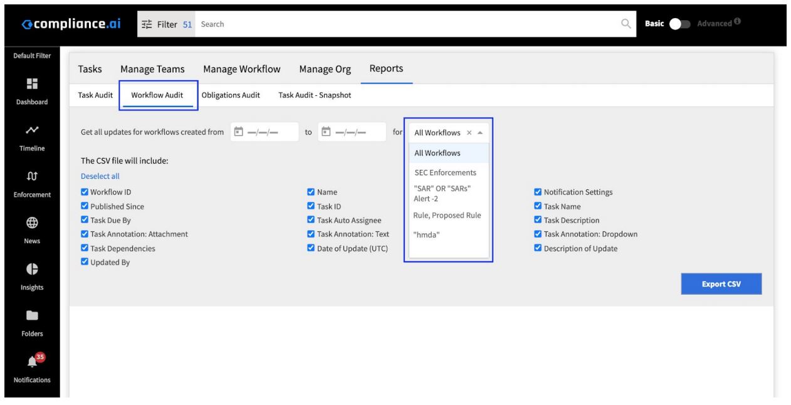Click the search magnifier icon
Viewport: 791px width, 405px height.
(626, 24)
